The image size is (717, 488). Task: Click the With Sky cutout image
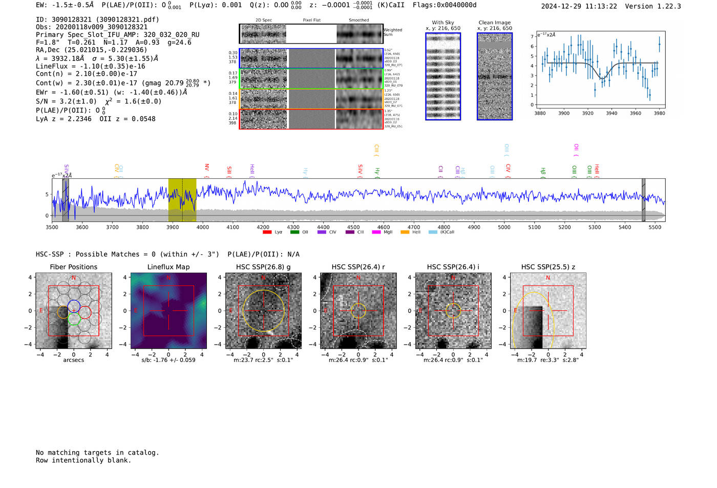coord(443,76)
